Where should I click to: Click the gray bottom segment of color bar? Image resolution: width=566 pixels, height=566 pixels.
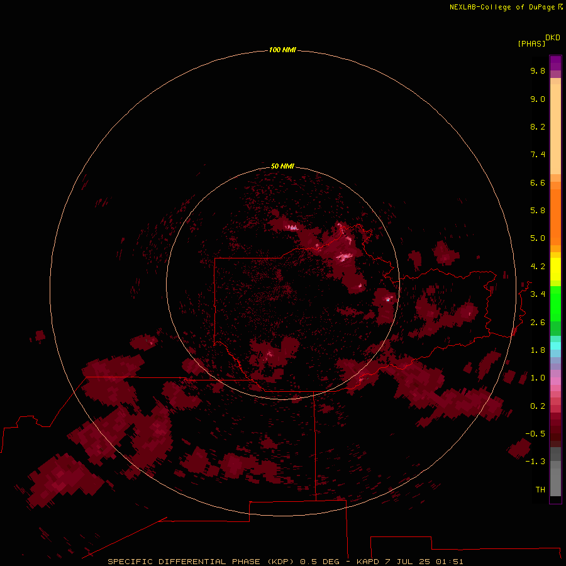555,482
